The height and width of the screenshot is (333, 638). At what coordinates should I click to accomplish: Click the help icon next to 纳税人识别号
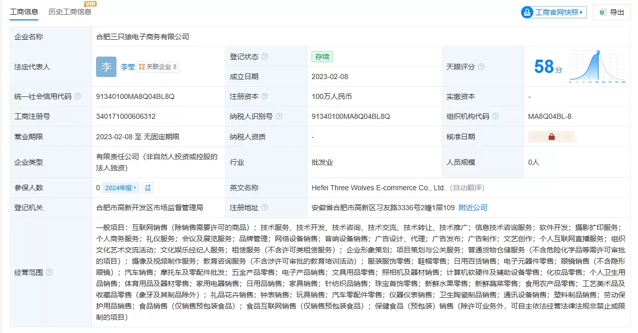coord(279,116)
